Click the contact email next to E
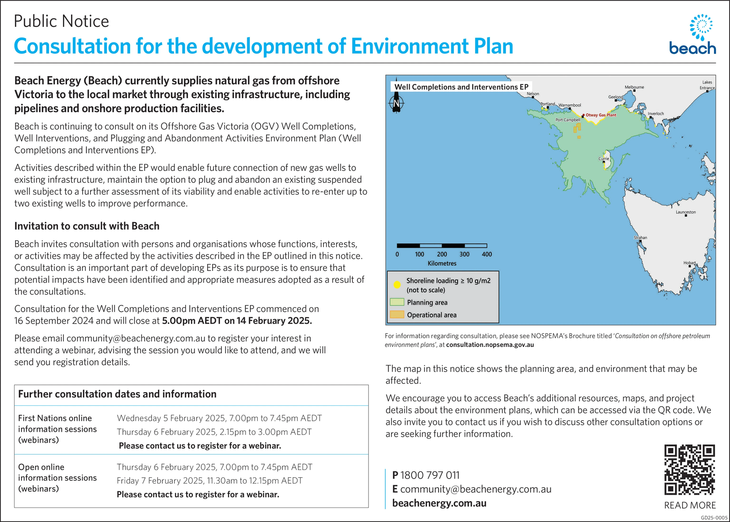 [x=476, y=489]
